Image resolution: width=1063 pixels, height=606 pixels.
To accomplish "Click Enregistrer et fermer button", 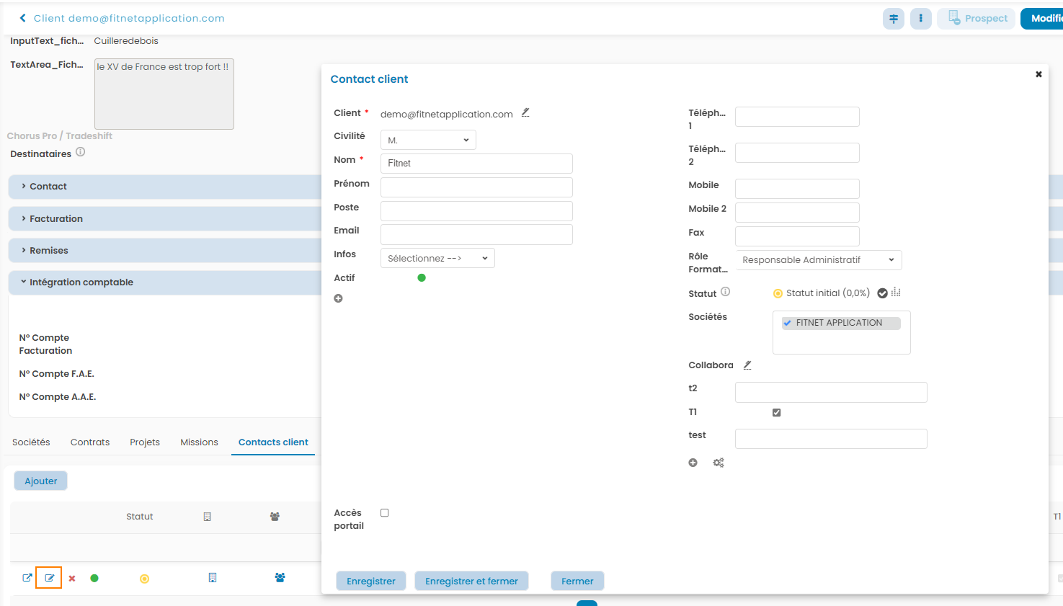I will tap(471, 582).
